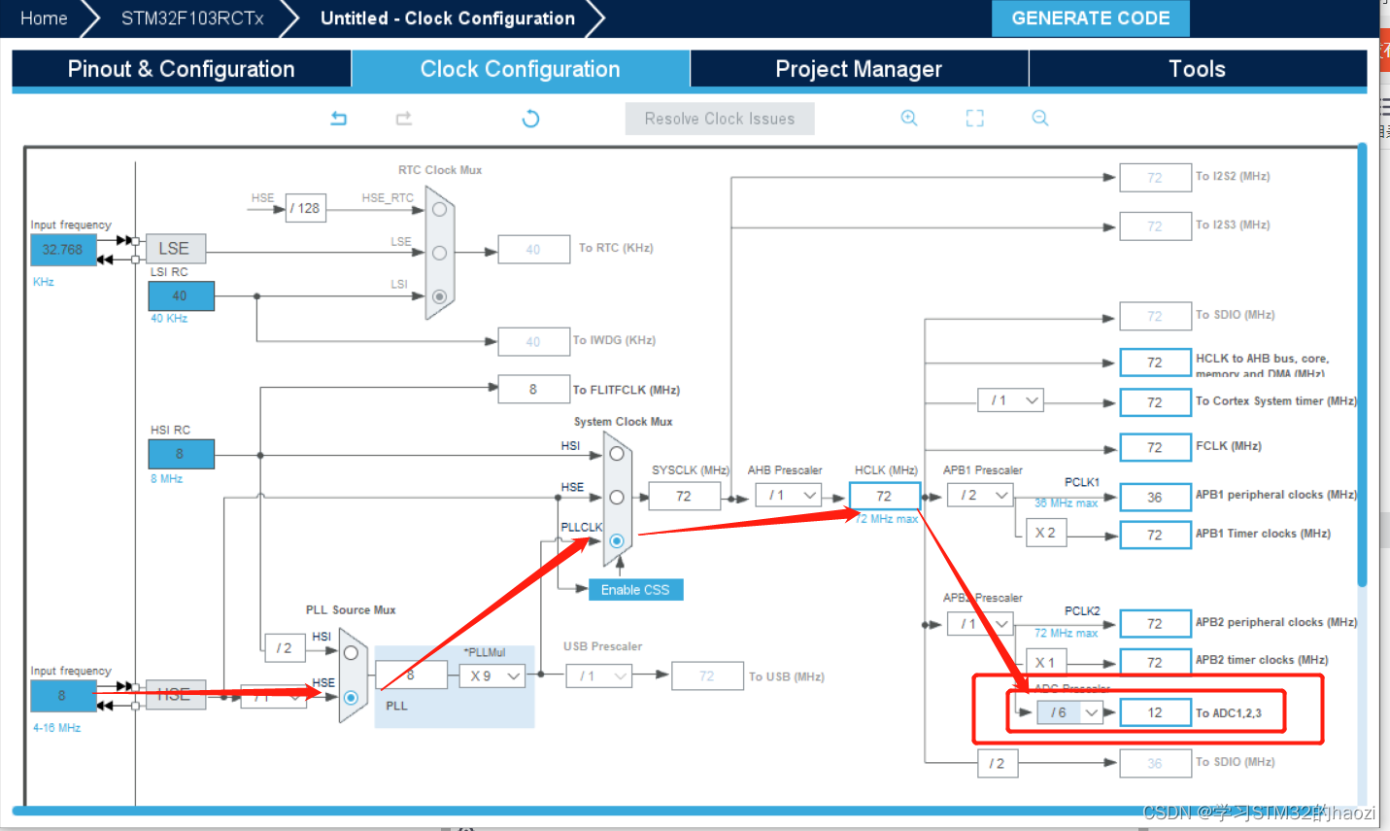Viewport: 1390px width, 831px height.
Task: Select LSE in the RTC Clock Mux
Action: (x=439, y=253)
